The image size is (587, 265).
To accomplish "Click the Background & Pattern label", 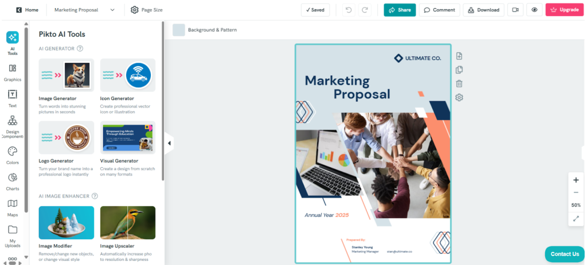I will [x=212, y=30].
